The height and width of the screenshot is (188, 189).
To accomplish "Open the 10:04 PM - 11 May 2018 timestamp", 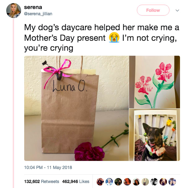I will coord(48,167).
